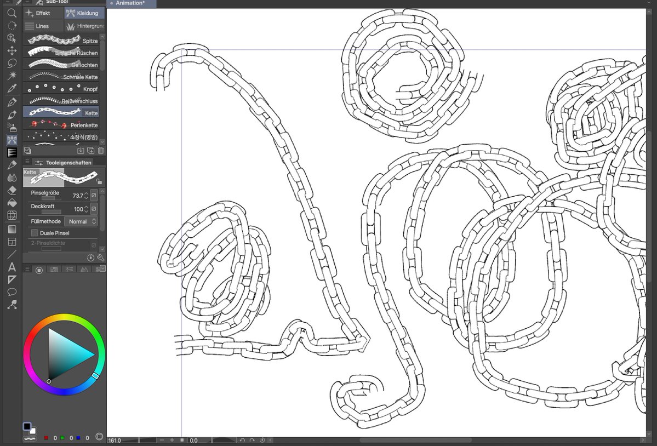
Task: Toggle Deckkraft dynamics setting button
Action: (x=94, y=209)
